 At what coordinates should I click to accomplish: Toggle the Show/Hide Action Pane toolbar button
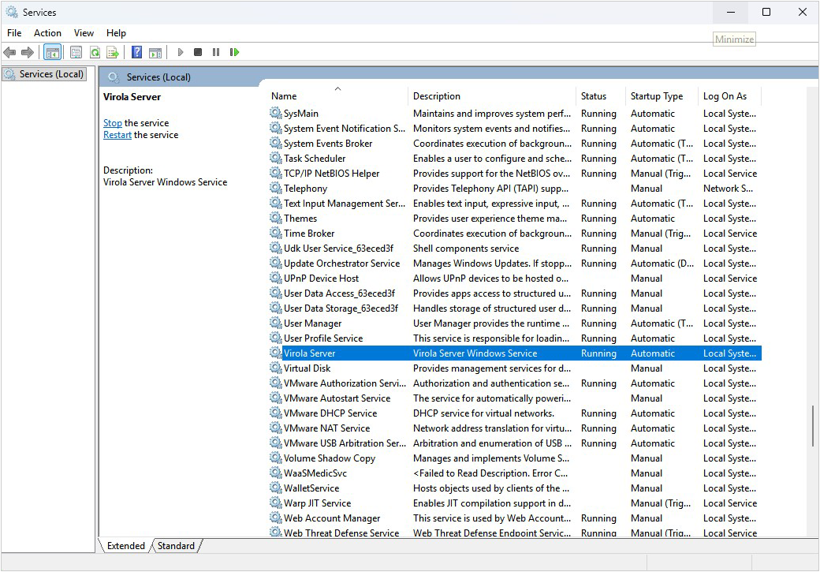(155, 52)
